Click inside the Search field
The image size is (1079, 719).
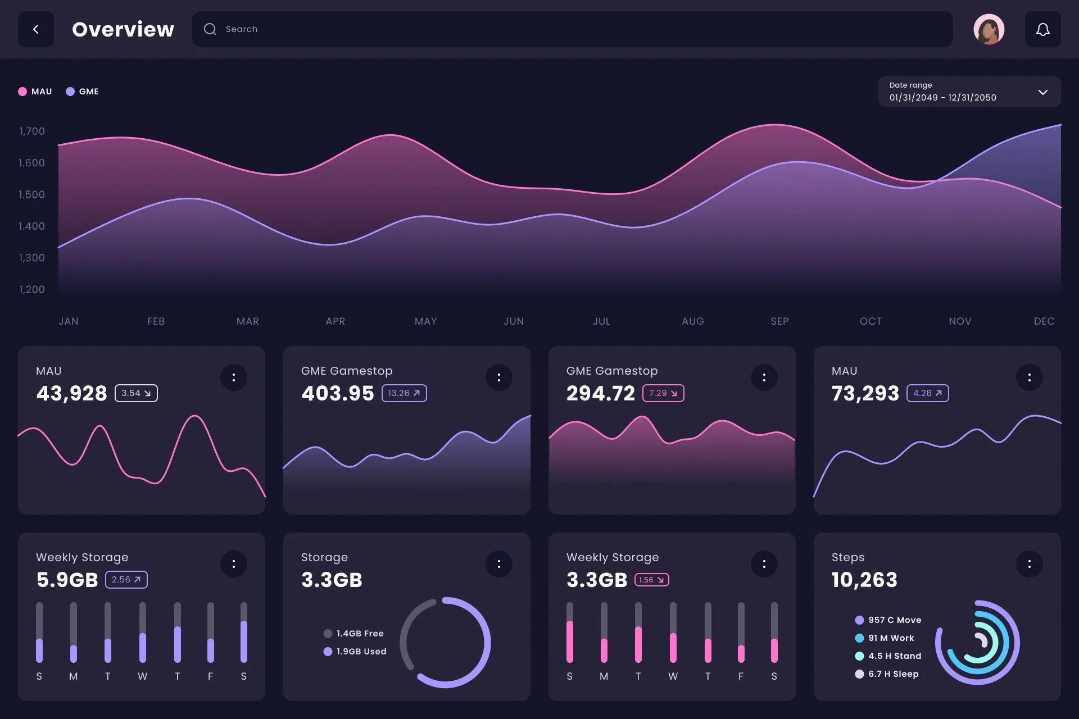point(572,29)
